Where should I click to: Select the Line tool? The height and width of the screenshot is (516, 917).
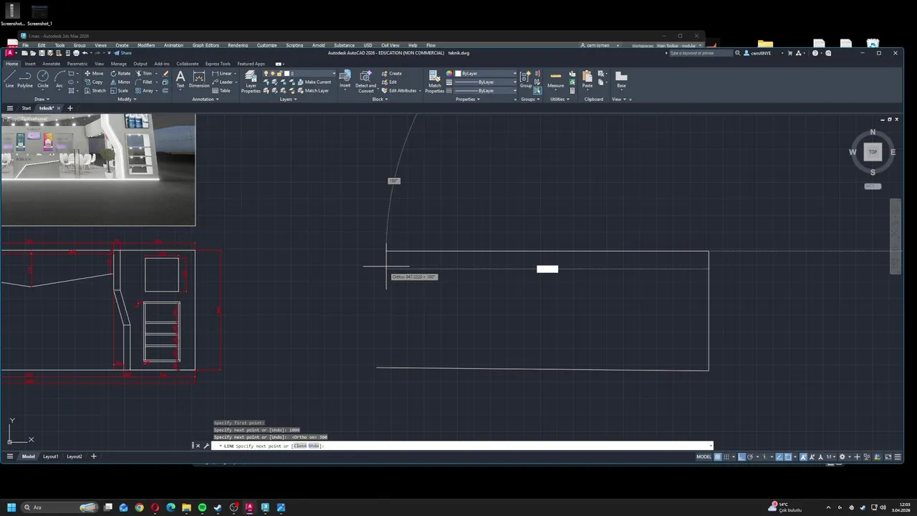click(x=9, y=79)
